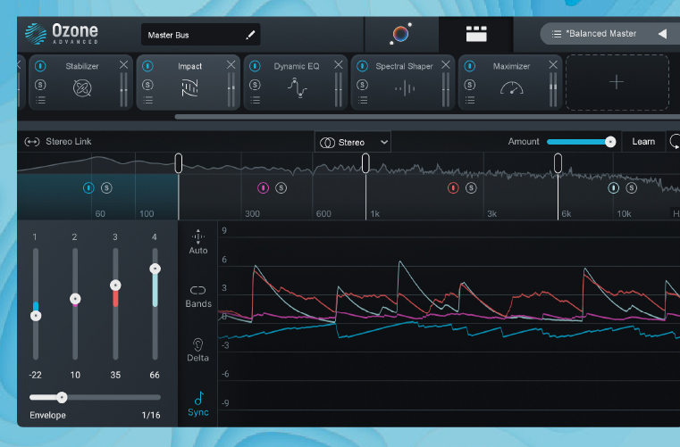This screenshot has height=447, width=680.
Task: Bypass the Spectral Shaper power button
Action: click(x=363, y=66)
